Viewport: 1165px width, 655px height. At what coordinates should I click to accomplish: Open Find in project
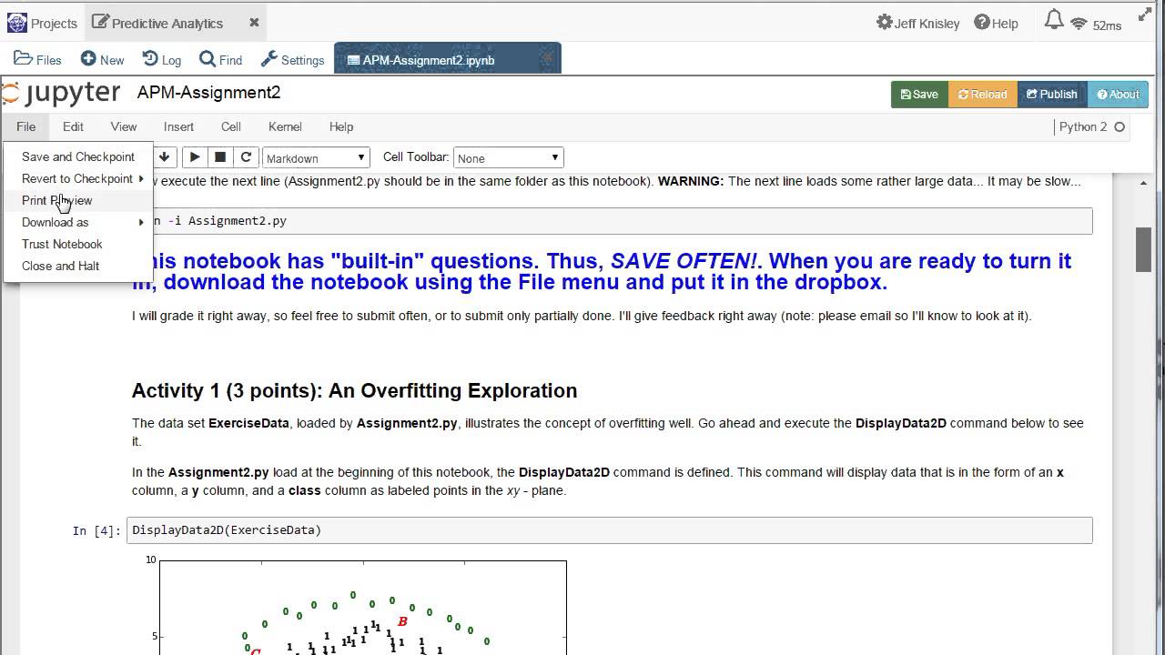[x=221, y=59]
